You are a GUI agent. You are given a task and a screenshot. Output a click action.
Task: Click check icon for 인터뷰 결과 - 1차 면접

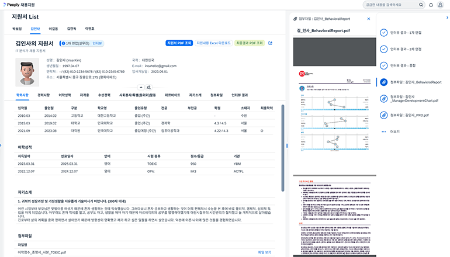(384, 33)
